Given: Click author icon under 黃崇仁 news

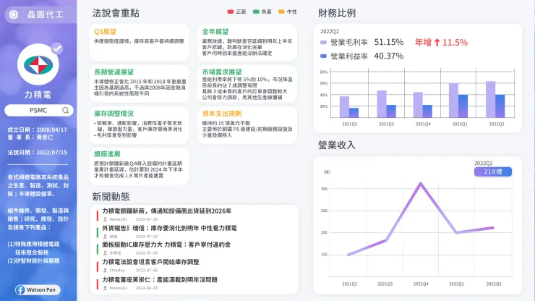Looking at the screenshot, I should click(x=105, y=288).
